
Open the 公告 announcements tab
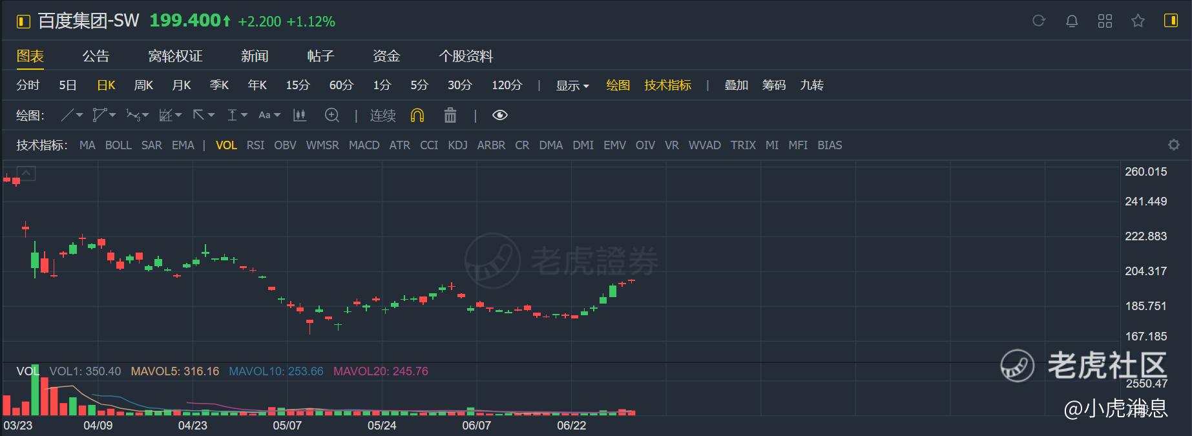[96, 56]
